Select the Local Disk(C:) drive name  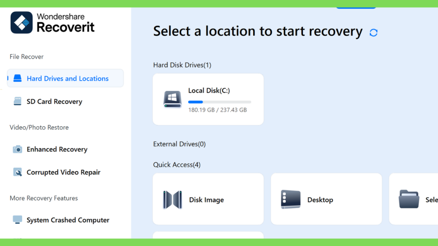209,91
